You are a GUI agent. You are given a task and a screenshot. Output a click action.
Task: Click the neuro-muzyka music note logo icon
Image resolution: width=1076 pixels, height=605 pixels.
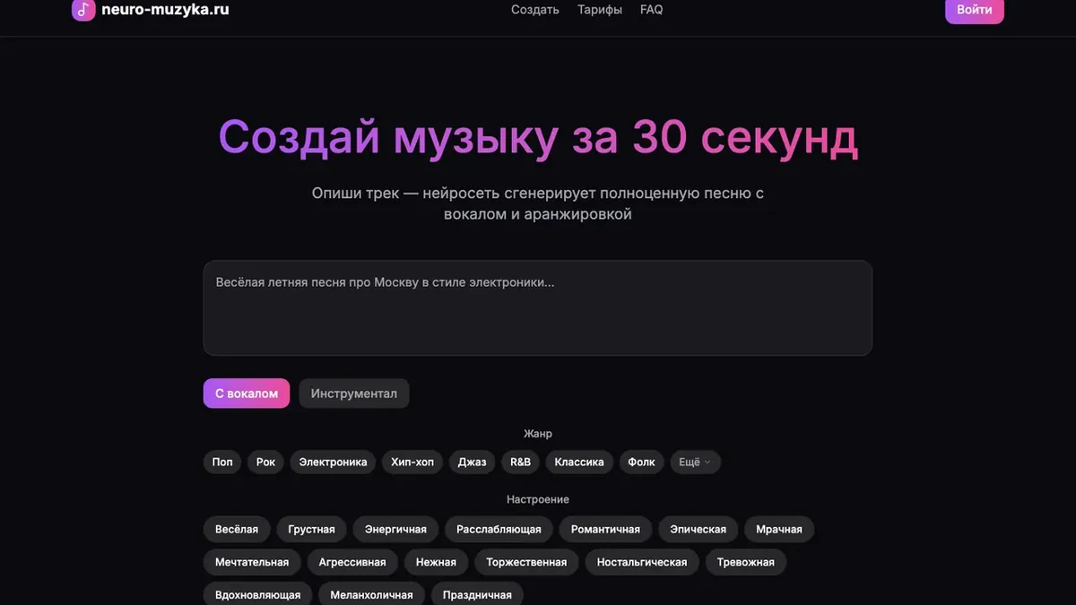coord(83,10)
